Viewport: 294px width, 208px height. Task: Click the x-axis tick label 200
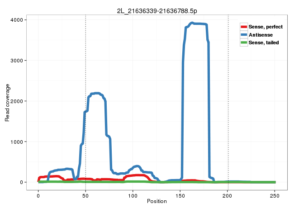[x=228, y=194]
